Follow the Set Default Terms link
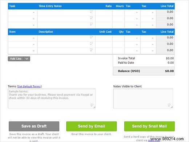Image resolution: width=189 pixels, height=142 pixels. 29,86
